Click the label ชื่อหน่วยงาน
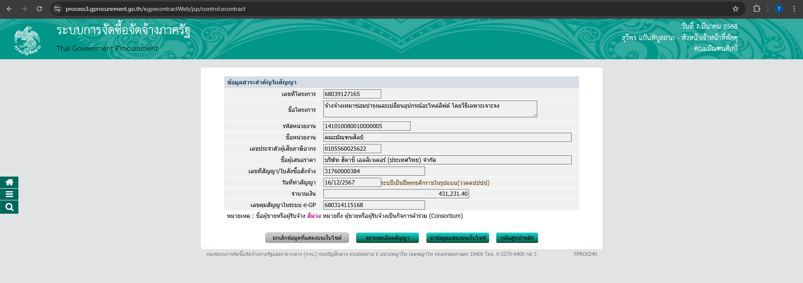Image resolution: width=803 pixels, height=283 pixels. tap(301, 137)
